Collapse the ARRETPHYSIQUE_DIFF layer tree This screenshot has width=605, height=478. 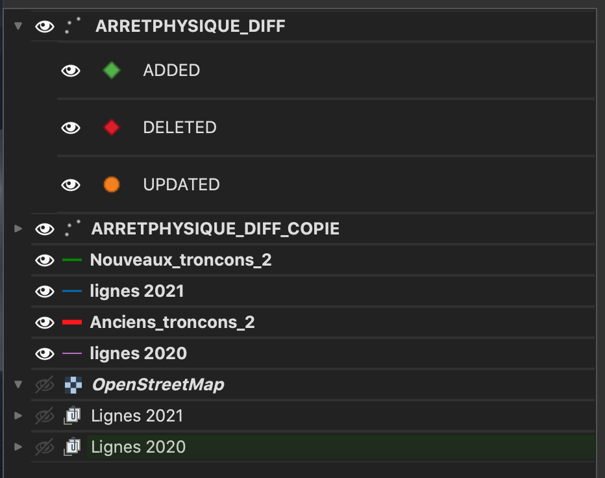tap(18, 26)
